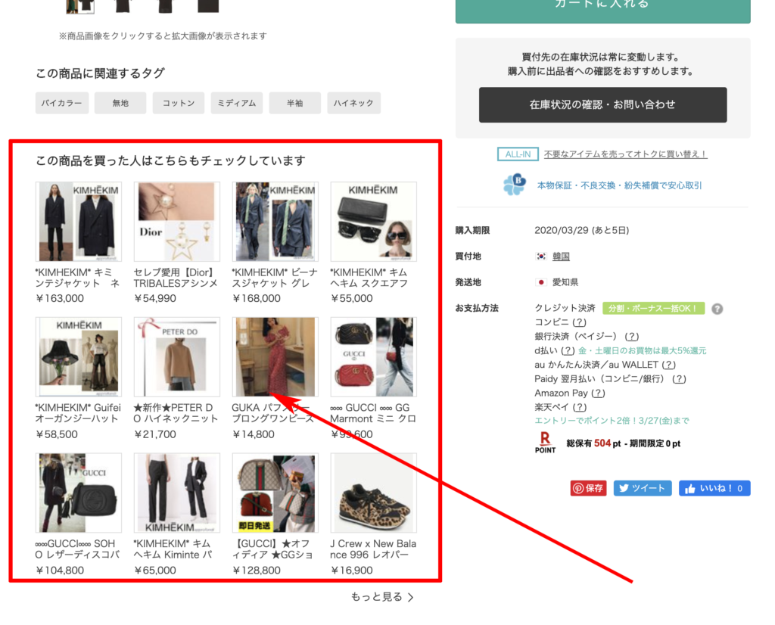Click the 2020/03/29 (あと5日) deadline text

pos(582,230)
